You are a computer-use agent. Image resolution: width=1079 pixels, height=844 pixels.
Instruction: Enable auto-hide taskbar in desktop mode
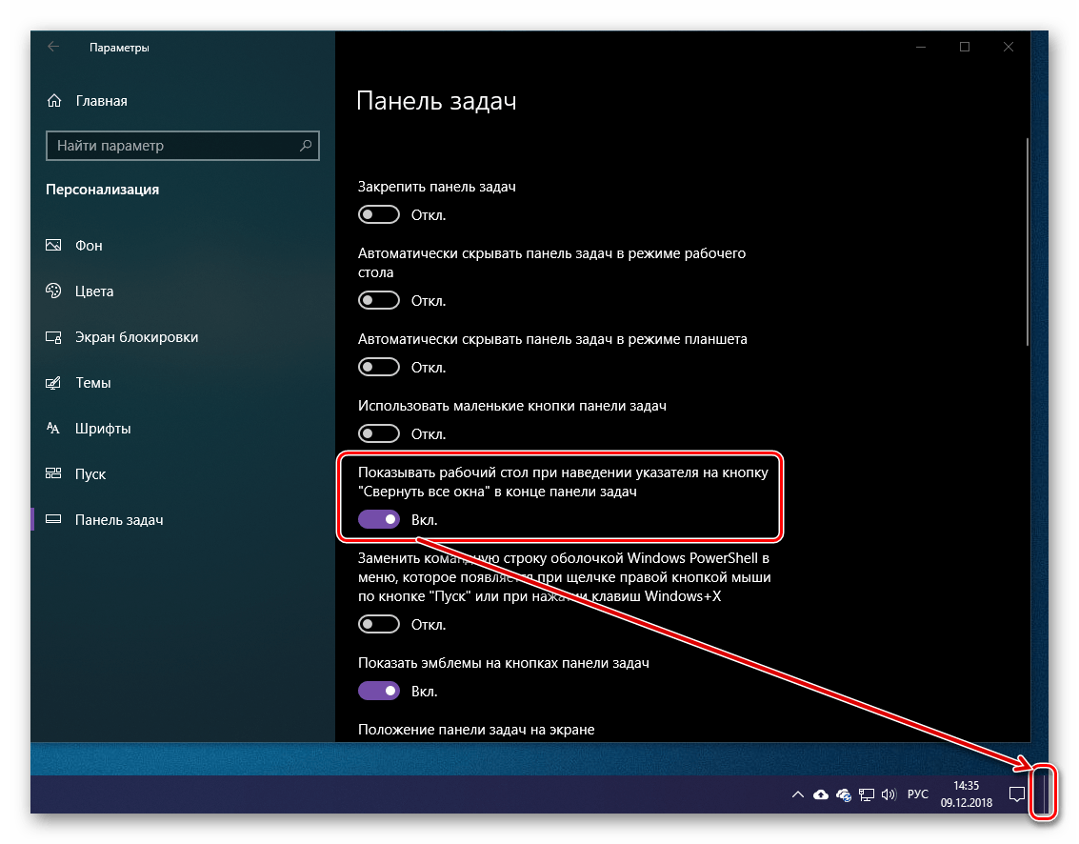(378, 300)
